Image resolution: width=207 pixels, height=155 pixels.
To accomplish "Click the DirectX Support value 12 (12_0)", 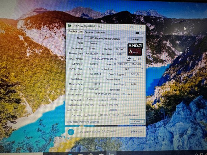I will click(x=134, y=74).
